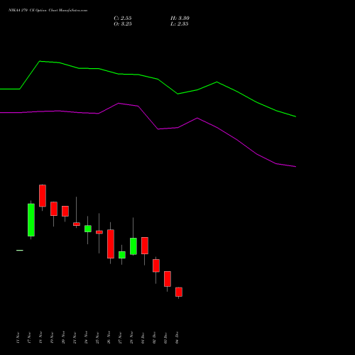
Task: Click the NYKAA 270 CE Option Chart title
Action: coord(48,11)
